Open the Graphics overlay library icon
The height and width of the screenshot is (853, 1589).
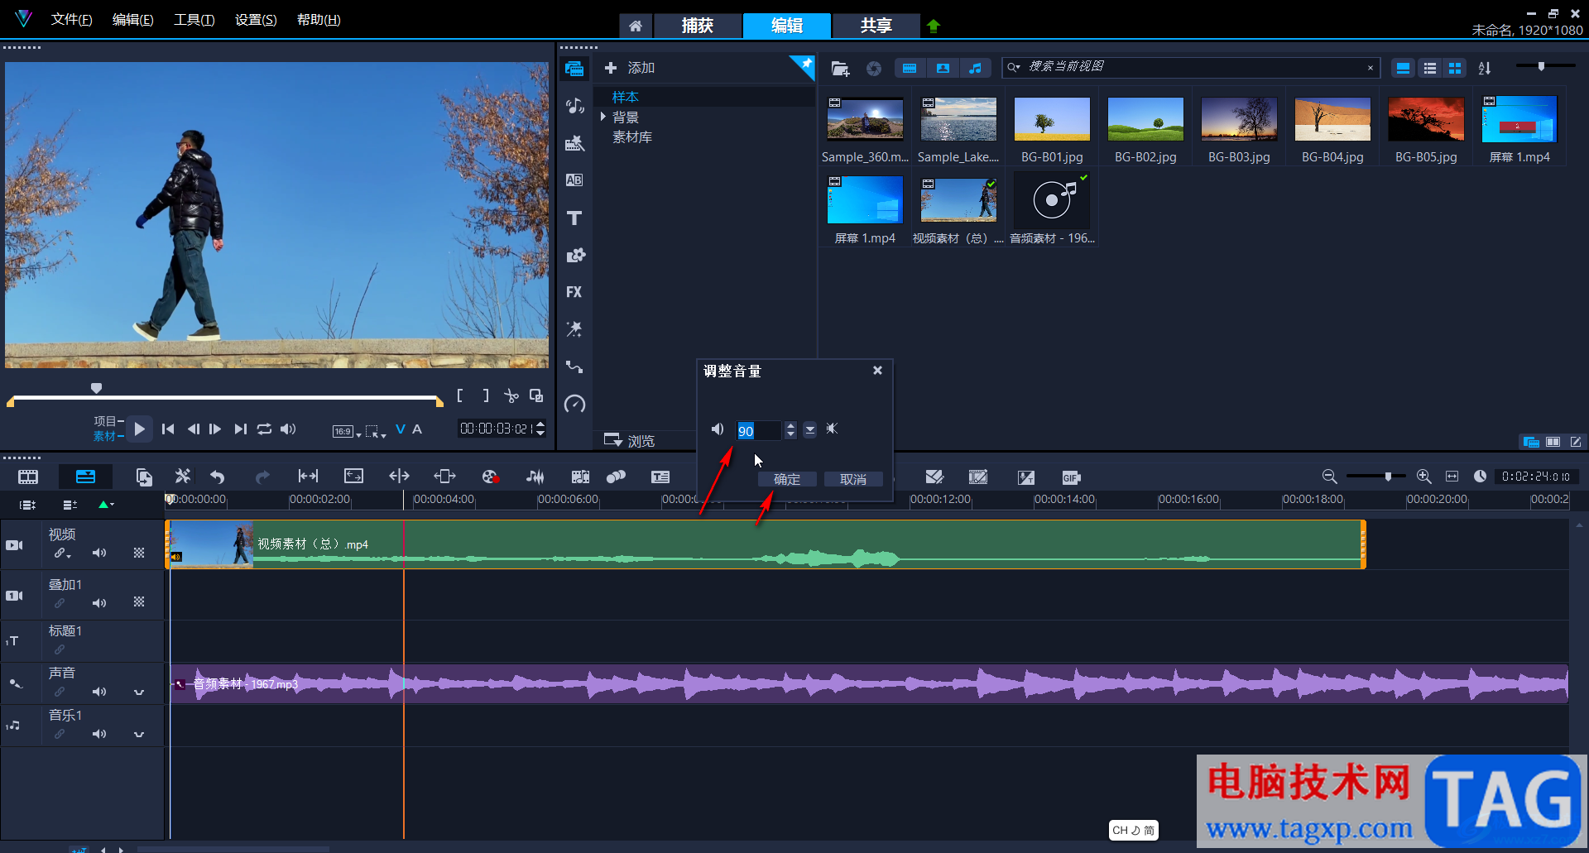(x=574, y=255)
